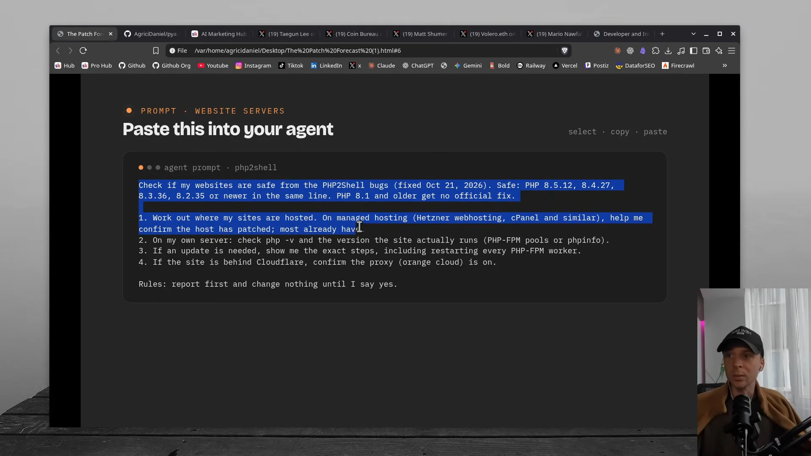Open a new tab with the plus button
The width and height of the screenshot is (811, 456).
coord(662,34)
